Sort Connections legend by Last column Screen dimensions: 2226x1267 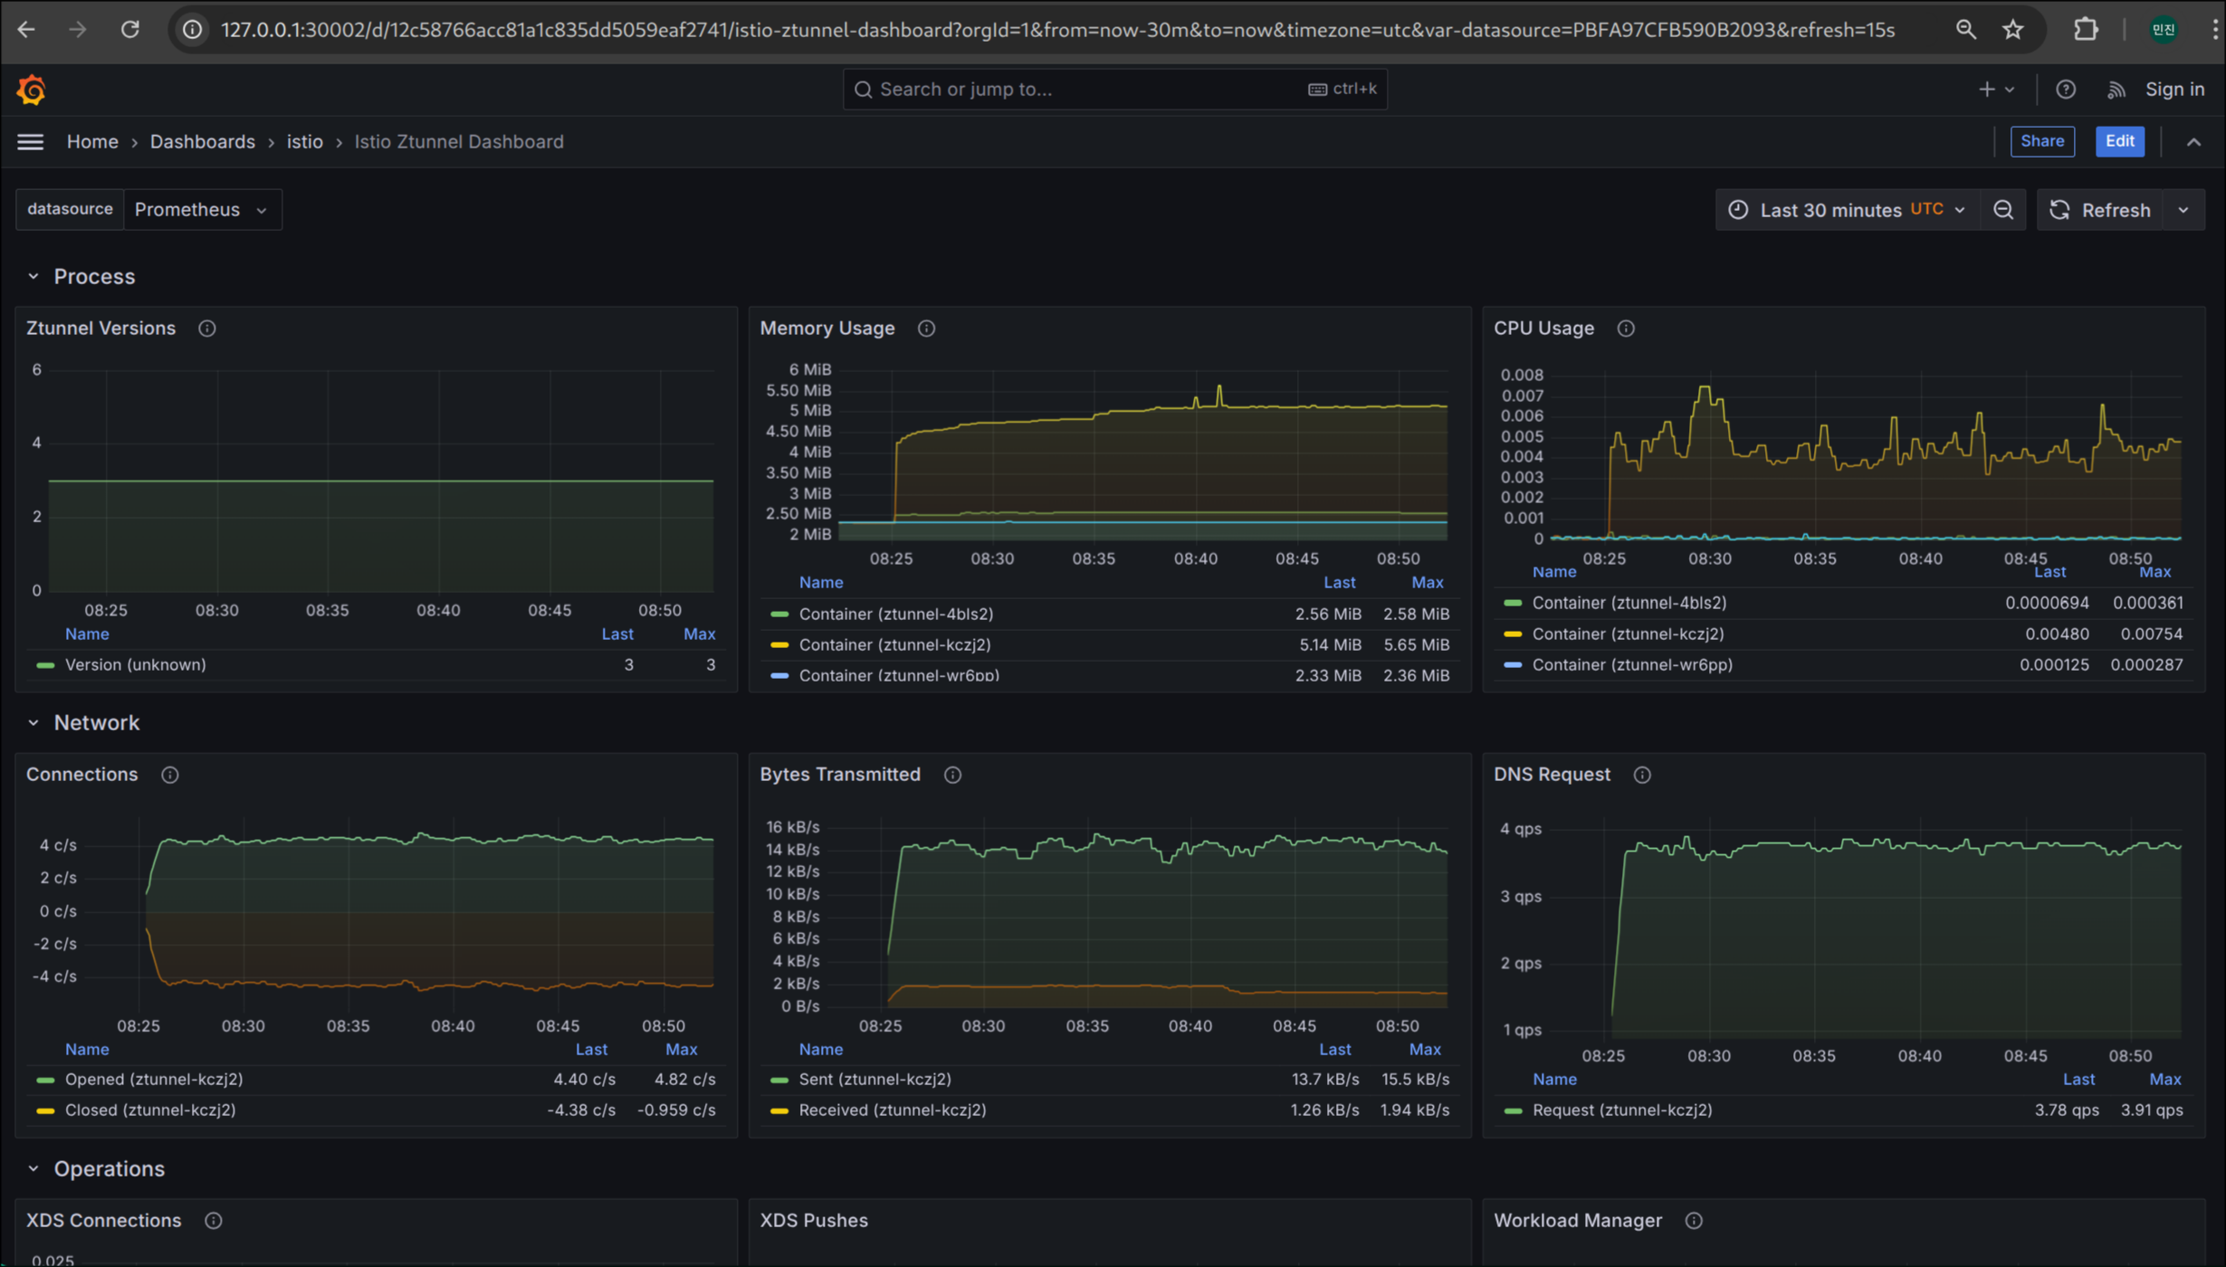[x=591, y=1050]
